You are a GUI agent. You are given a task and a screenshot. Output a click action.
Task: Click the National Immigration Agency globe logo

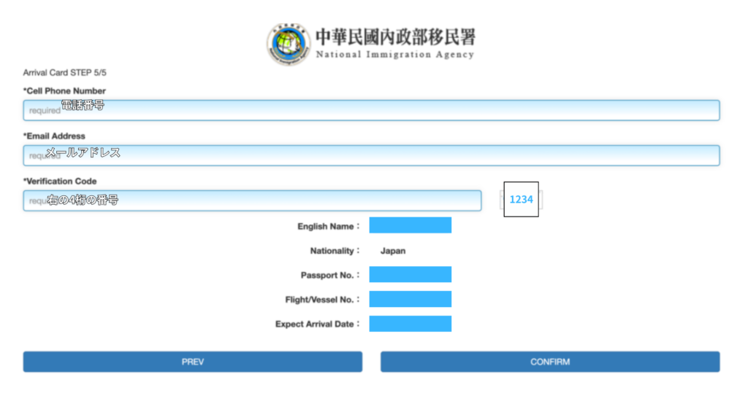pos(288,44)
